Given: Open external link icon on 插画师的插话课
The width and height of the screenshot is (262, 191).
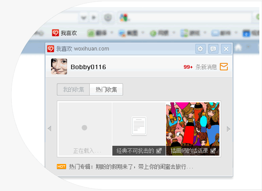Looking at the screenshot, I should tap(213, 151).
